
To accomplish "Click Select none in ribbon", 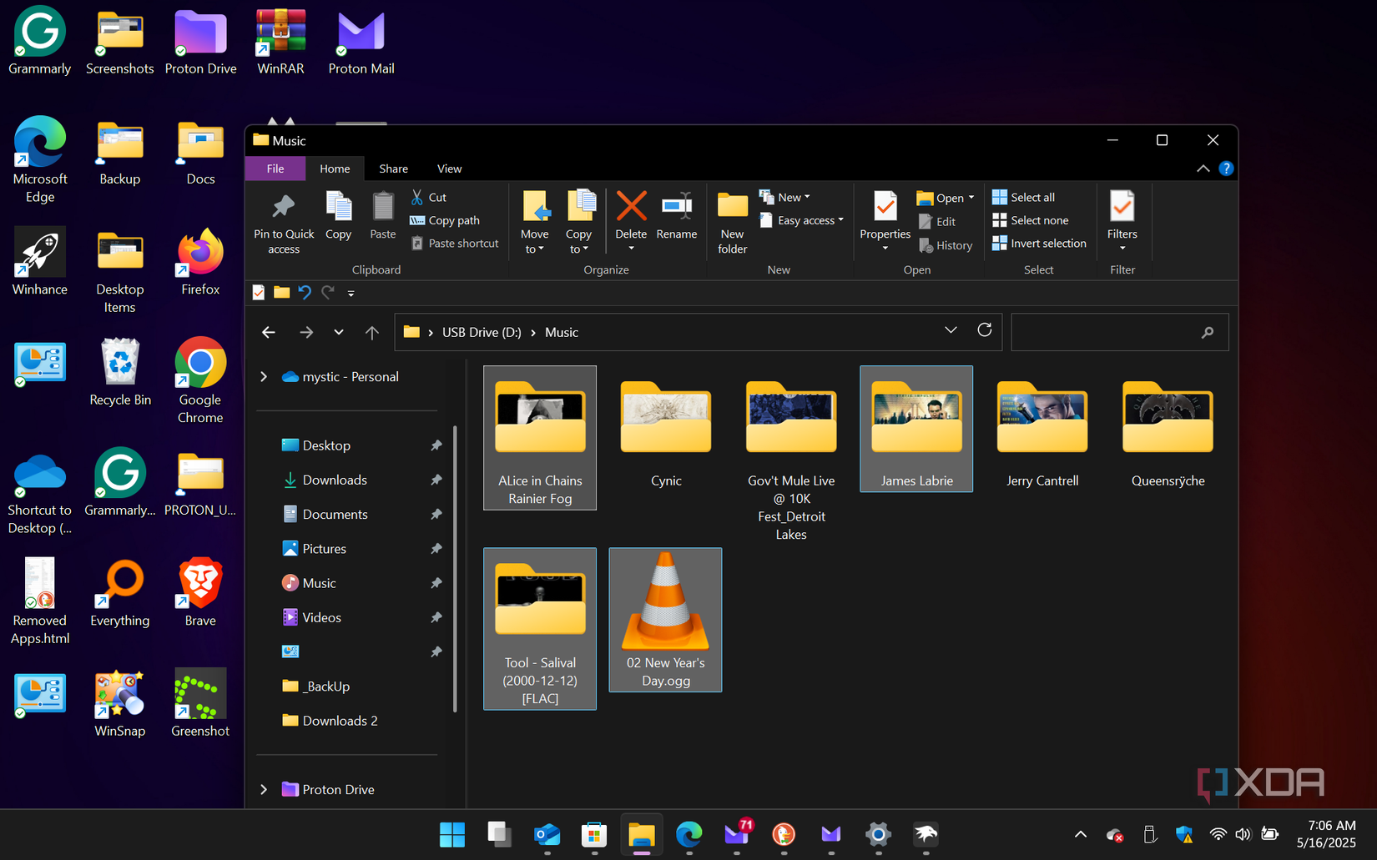I will [1030, 220].
